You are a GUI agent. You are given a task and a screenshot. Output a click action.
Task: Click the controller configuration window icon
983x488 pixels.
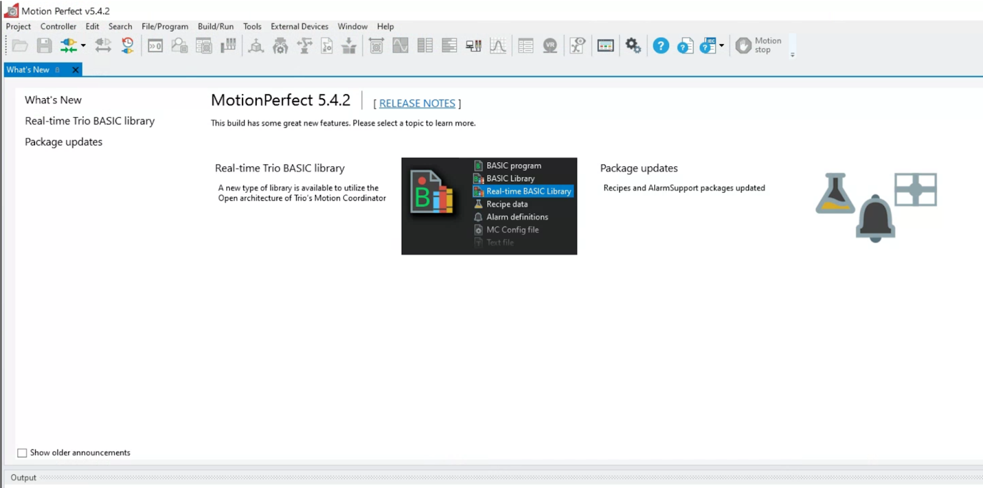click(x=204, y=45)
